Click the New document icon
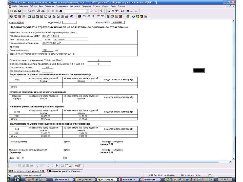 (11, 11)
